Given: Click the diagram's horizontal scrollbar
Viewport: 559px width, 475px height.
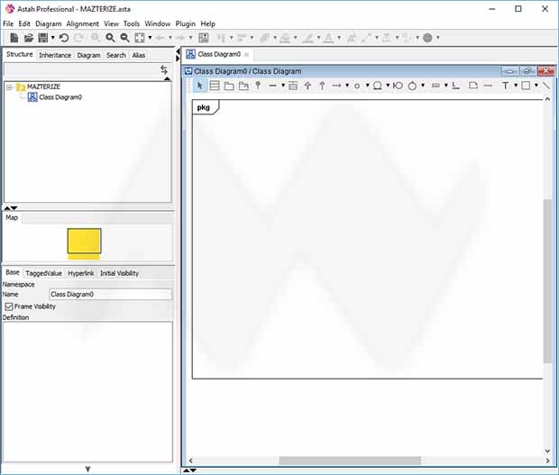Looking at the screenshot, I should 361,461.
